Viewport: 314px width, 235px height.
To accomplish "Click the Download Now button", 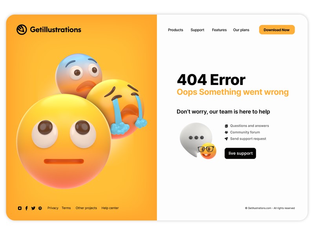I will click(x=277, y=30).
